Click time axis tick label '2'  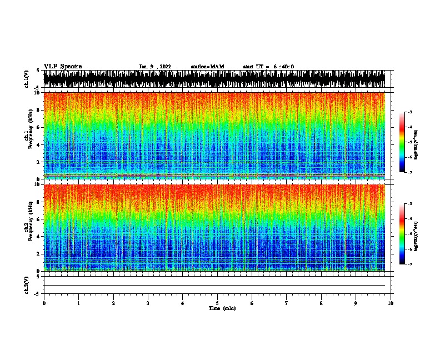(113, 303)
